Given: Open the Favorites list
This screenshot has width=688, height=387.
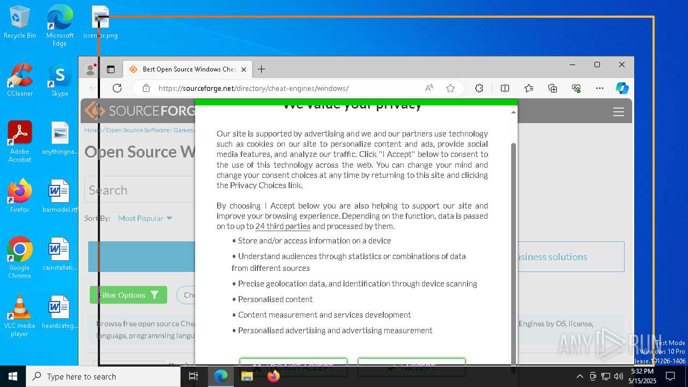Looking at the screenshot, I should click(529, 88).
